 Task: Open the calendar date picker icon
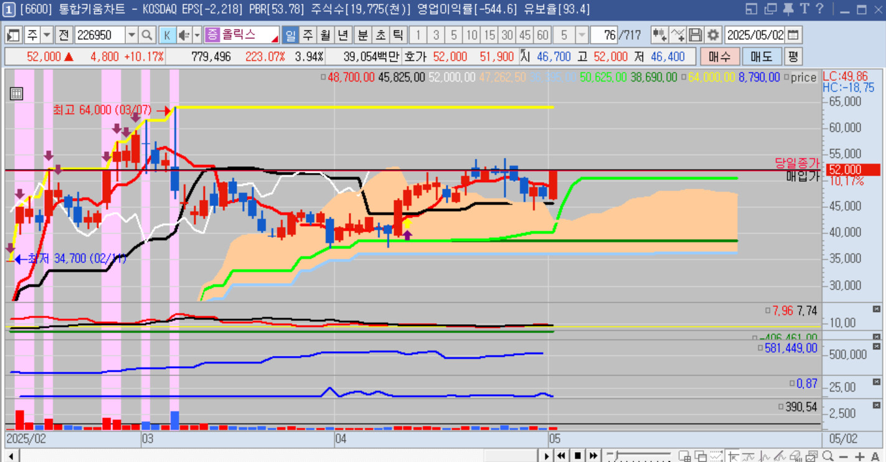coord(793,35)
